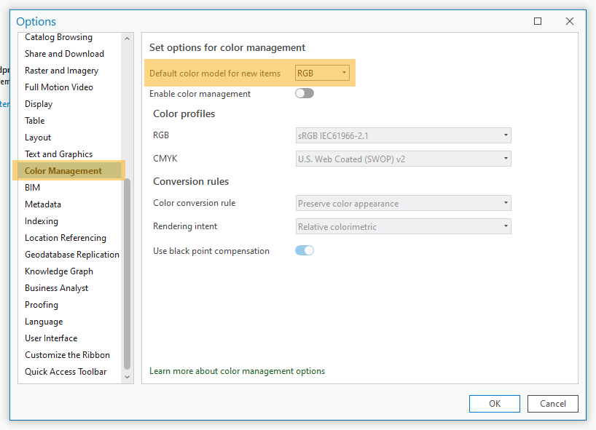
Task: Expand the RGB color profile dropdown
Action: pyautogui.click(x=506, y=135)
